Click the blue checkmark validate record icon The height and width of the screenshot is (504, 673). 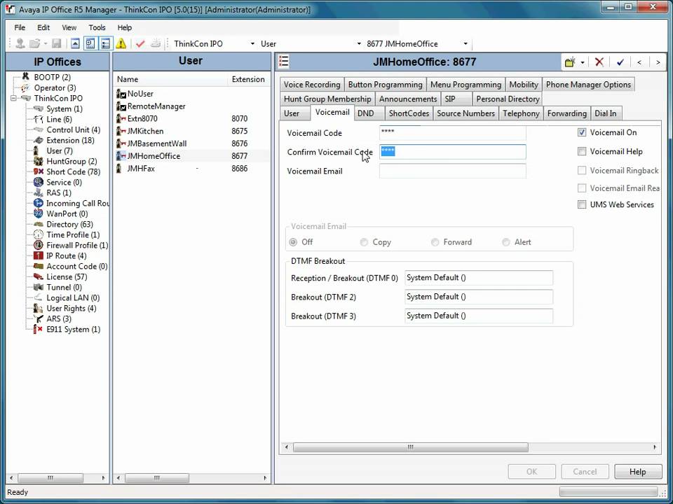pos(620,62)
